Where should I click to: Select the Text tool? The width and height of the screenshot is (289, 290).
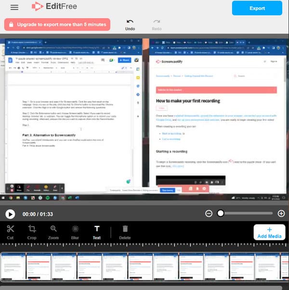97,232
